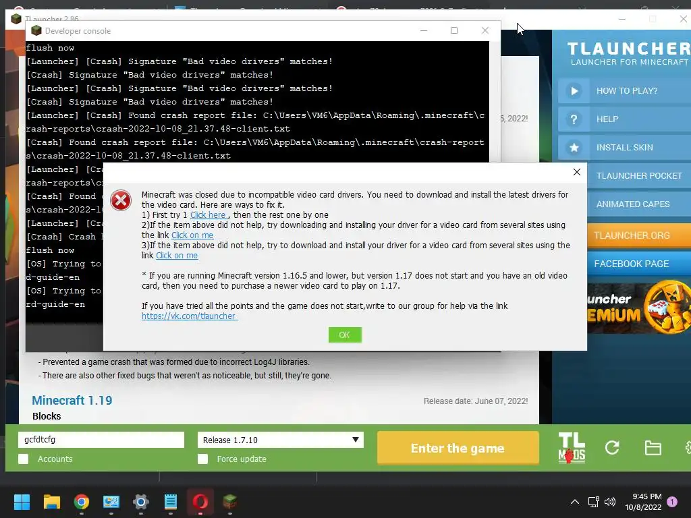Open the game folder icon
Image resolution: width=691 pixels, height=518 pixels.
(653, 448)
